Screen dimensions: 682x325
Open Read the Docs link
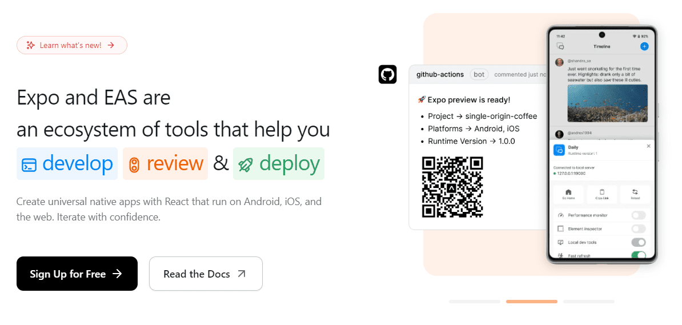click(206, 274)
